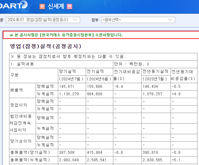Select the 2,595,541 cumulative total cell
199x165 pixels.
point(99,160)
